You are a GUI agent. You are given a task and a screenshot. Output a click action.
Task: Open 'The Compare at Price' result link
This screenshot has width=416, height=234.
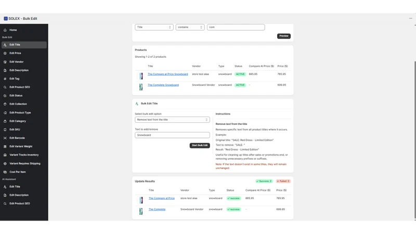pyautogui.click(x=162, y=198)
